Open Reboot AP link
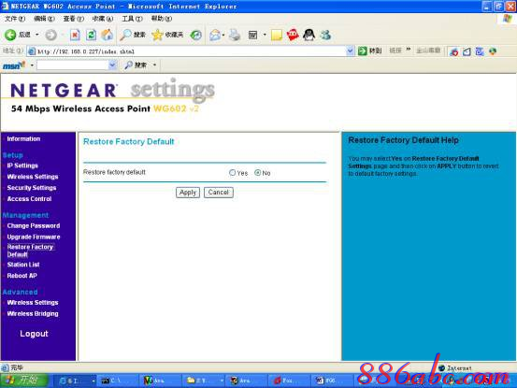The width and height of the screenshot is (517, 388). click(x=22, y=276)
